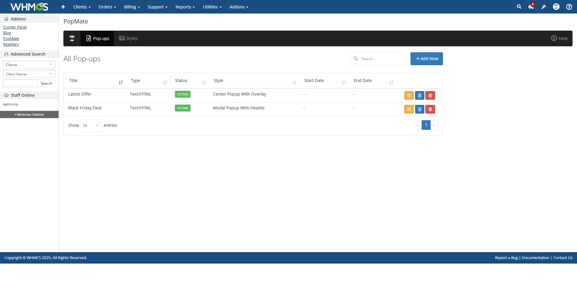
Task: Focus the pop-ups Search field
Action: click(378, 59)
